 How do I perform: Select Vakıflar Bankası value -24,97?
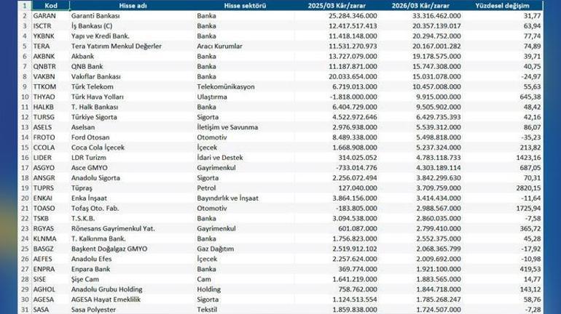pyautogui.click(x=530, y=77)
